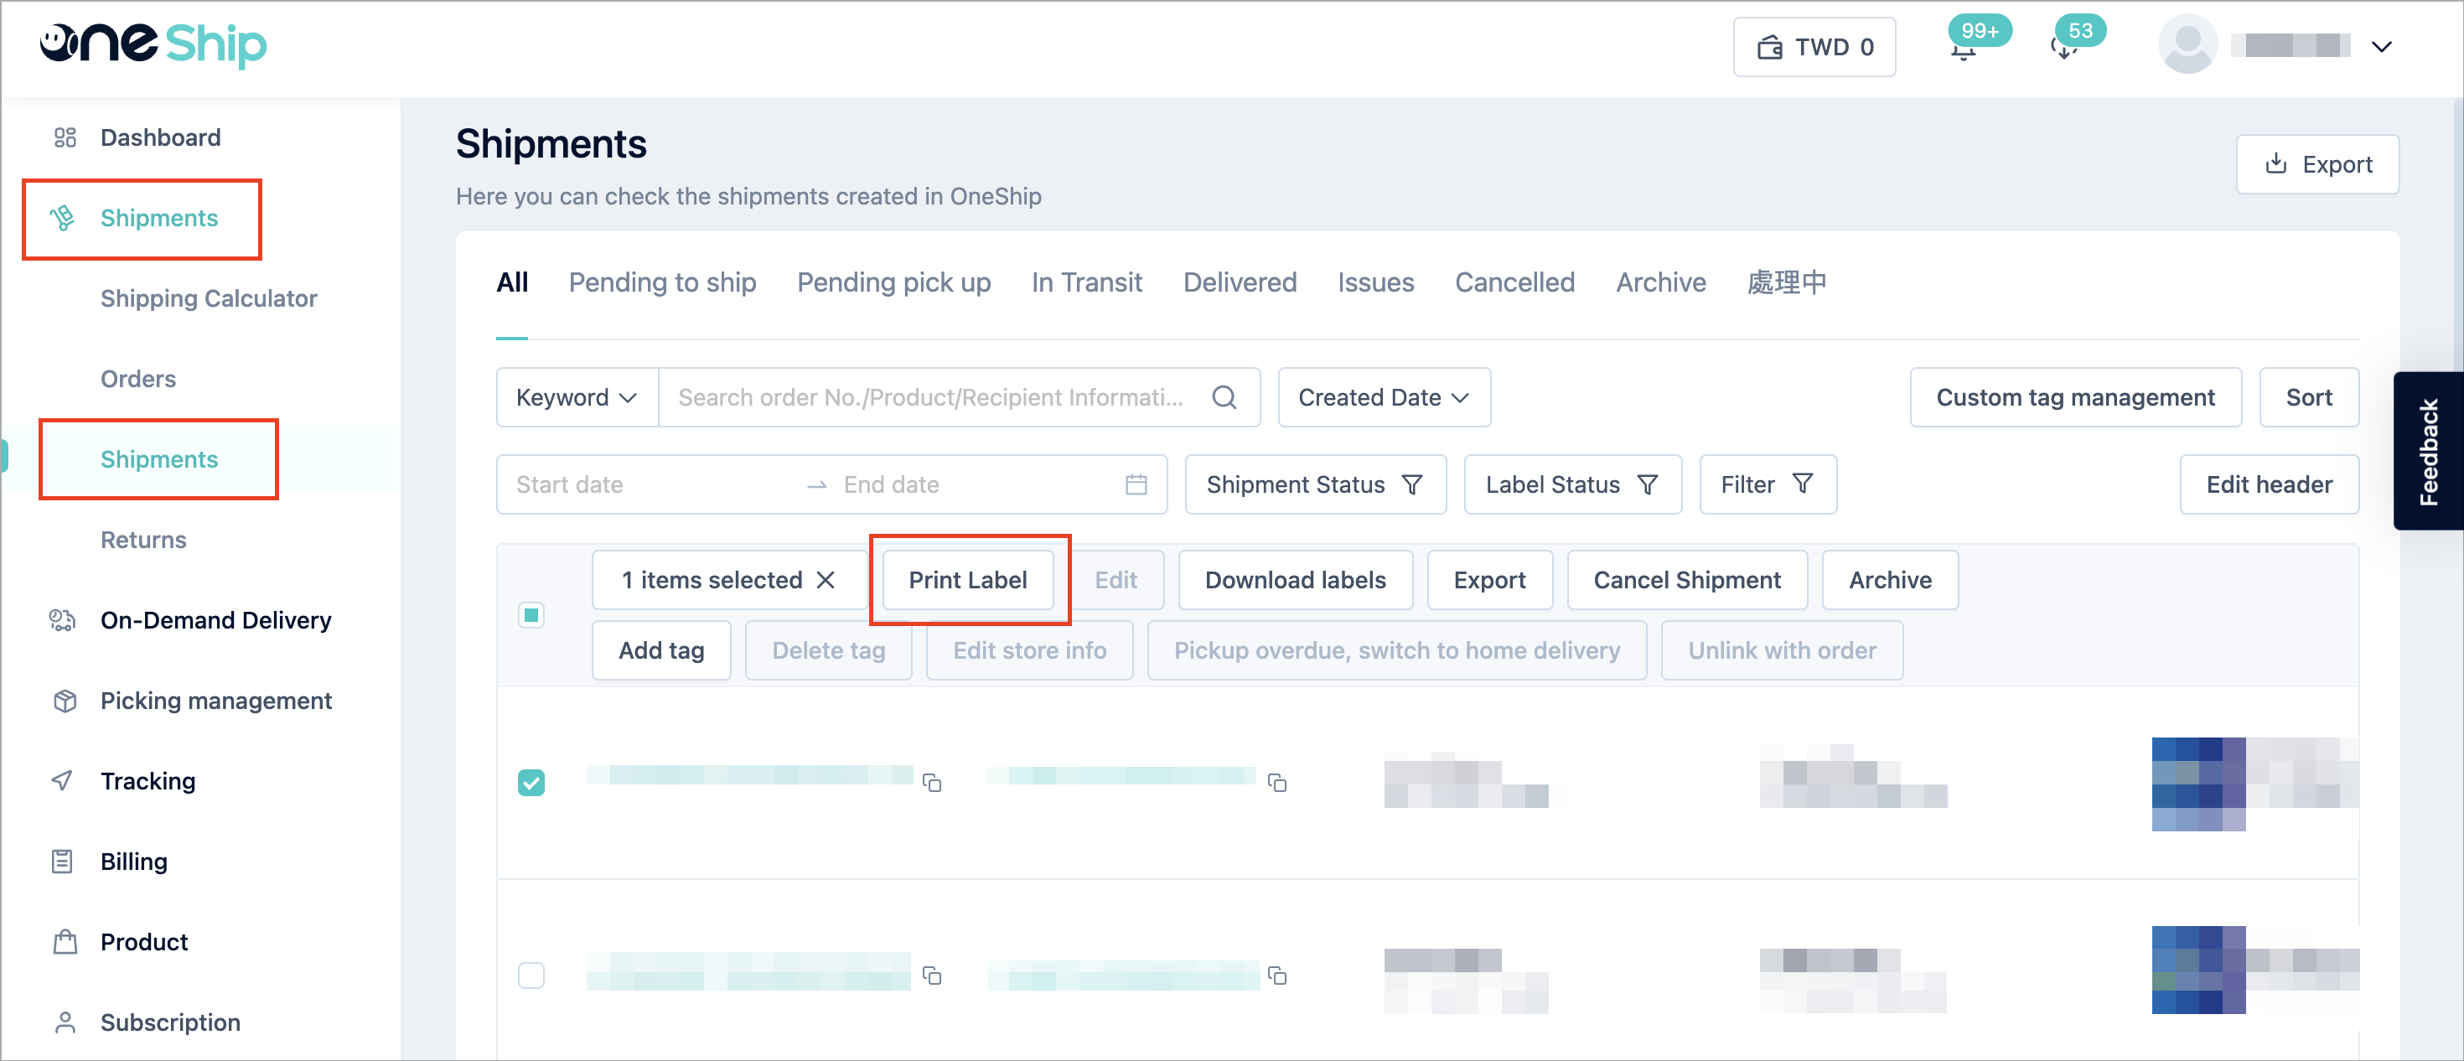The width and height of the screenshot is (2464, 1061).
Task: Open the notifications bell icon
Action: click(1963, 47)
